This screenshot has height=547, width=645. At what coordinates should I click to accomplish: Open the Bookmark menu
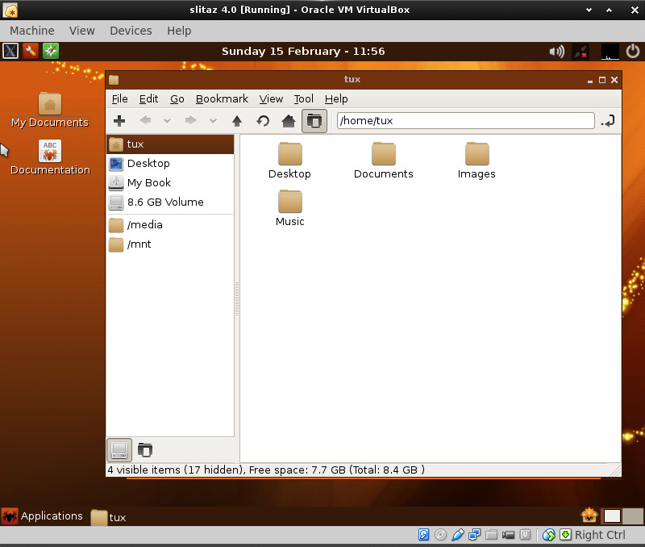(222, 98)
